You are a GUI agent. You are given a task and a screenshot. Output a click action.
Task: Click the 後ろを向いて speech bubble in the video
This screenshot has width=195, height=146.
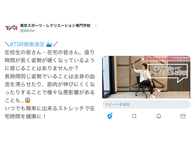point(168,71)
